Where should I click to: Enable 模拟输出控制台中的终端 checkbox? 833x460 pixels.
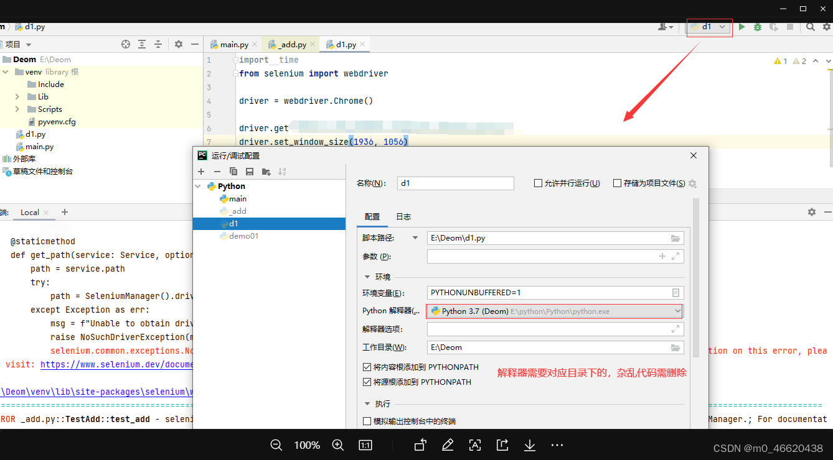tap(367, 421)
